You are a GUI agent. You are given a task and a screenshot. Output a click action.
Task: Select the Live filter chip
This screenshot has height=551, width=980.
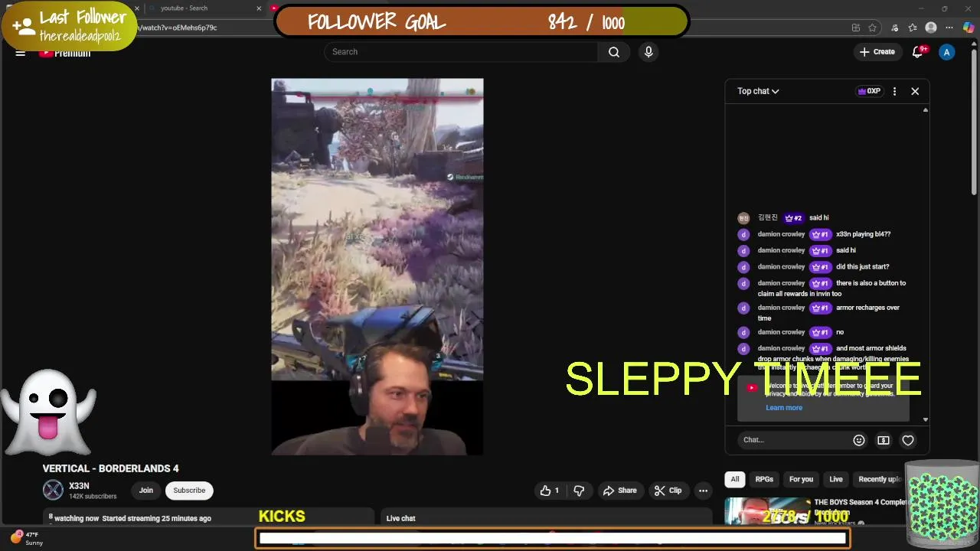(x=836, y=479)
